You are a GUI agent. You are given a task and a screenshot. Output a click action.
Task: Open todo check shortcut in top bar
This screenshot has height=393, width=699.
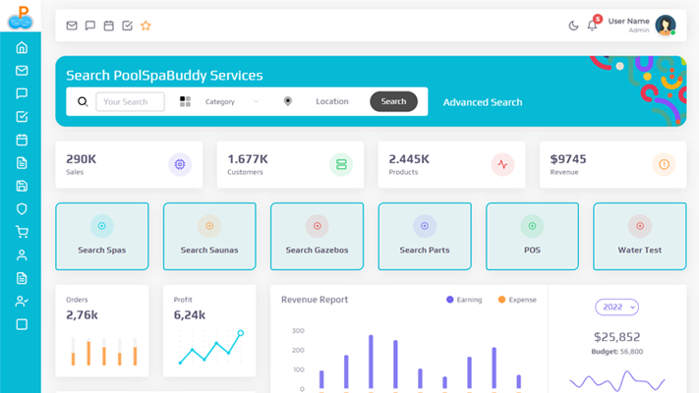point(128,26)
